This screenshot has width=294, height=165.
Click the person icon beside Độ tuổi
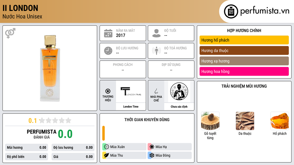tap(156, 33)
